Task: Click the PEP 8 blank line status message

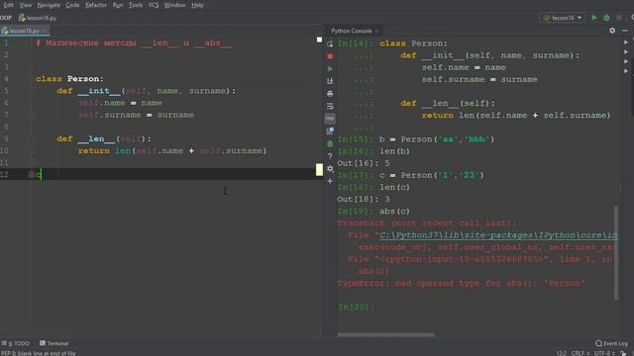Action: [39, 353]
